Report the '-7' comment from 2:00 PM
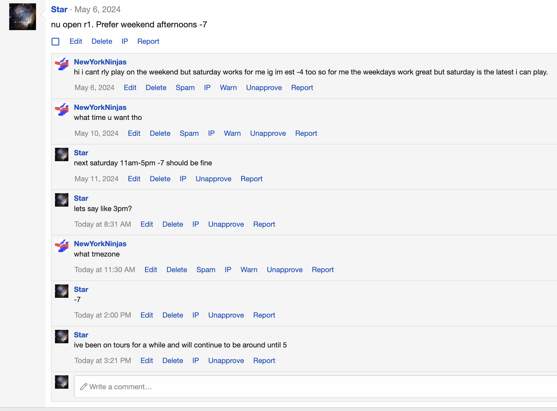Screen dimensions: 557x411 [264, 315]
